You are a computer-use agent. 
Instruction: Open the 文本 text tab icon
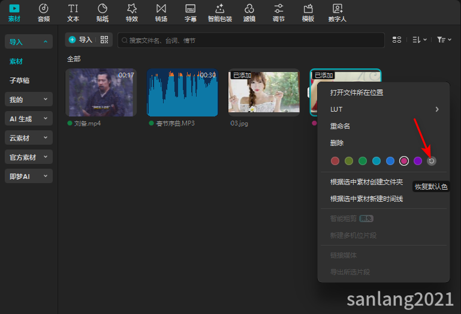(73, 9)
